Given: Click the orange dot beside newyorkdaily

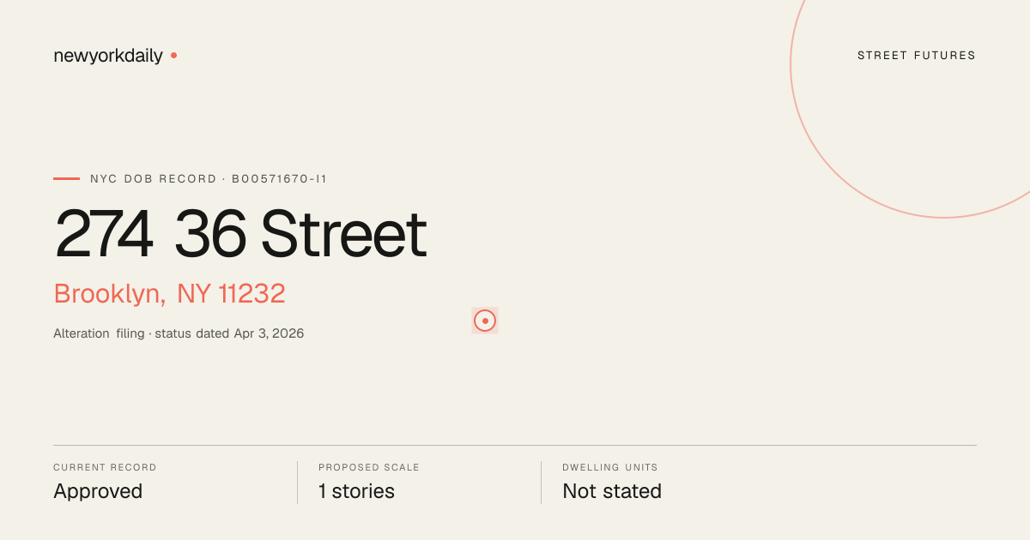Looking at the screenshot, I should click(173, 55).
